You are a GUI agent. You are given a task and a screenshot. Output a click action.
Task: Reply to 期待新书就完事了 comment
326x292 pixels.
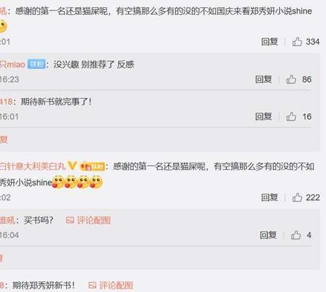[x=263, y=116]
